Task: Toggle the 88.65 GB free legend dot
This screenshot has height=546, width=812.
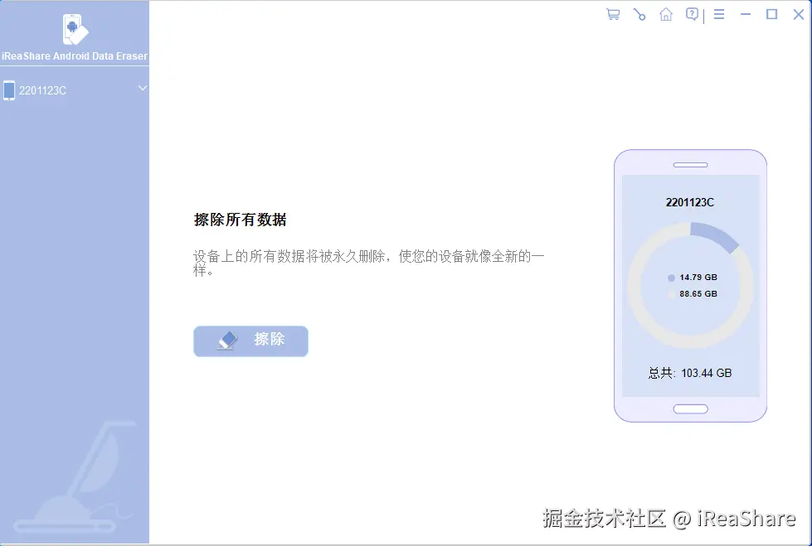Action: [x=673, y=294]
